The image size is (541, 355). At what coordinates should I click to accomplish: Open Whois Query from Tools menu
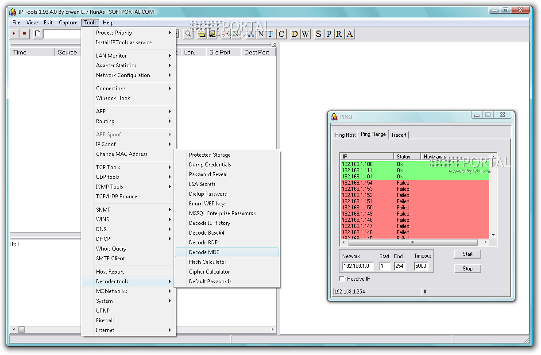tap(129, 249)
